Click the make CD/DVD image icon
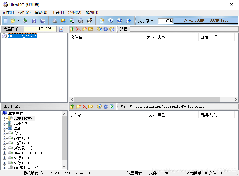The height and width of the screenshot is (176, 239). pyautogui.click(x=55, y=21)
